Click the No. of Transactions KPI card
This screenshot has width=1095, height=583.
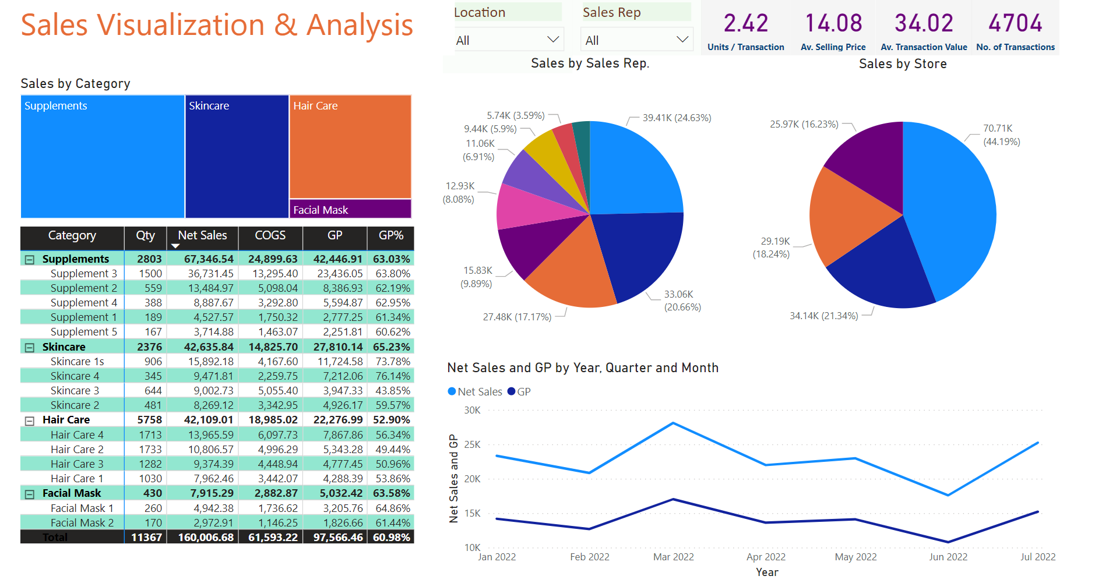pos(1016,26)
